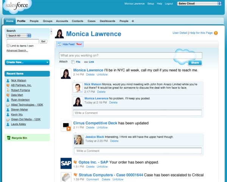The width and height of the screenshot is (227, 182).
Task: Click the Logout link
Action: (x=169, y=4)
